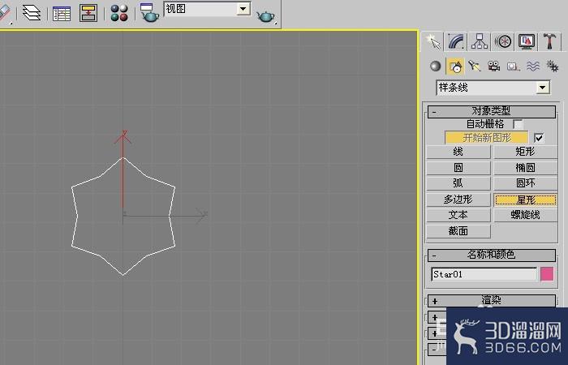Expand the 渲染 rollout
This screenshot has width=568, height=365.
[x=491, y=301]
